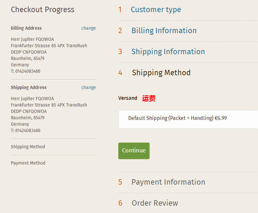The image size is (258, 213).
Task: Click change link beside Shipping Address
Action: (88, 87)
